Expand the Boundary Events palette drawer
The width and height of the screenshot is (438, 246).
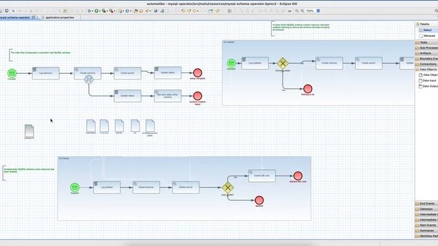click(x=426, y=59)
